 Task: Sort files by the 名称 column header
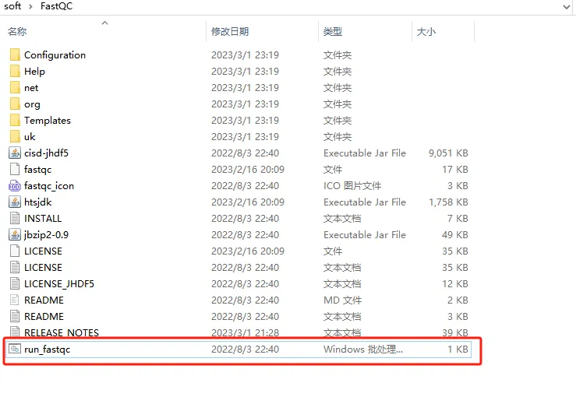(17, 32)
